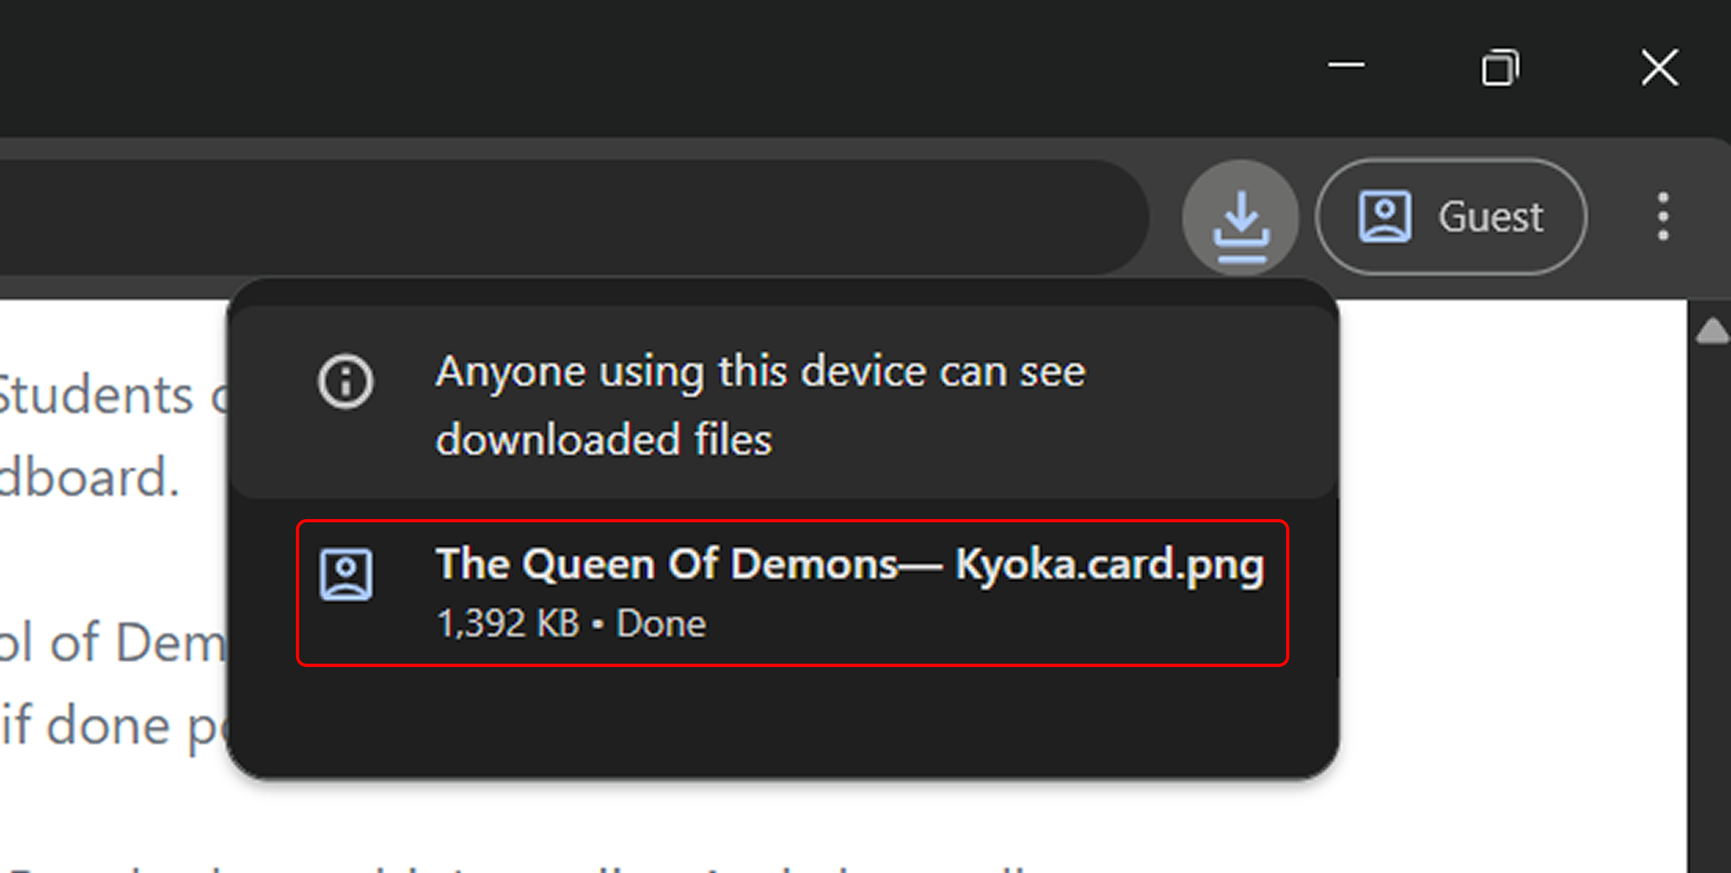The height and width of the screenshot is (873, 1731).
Task: Click the "dboard." text on the page
Action: (x=87, y=478)
